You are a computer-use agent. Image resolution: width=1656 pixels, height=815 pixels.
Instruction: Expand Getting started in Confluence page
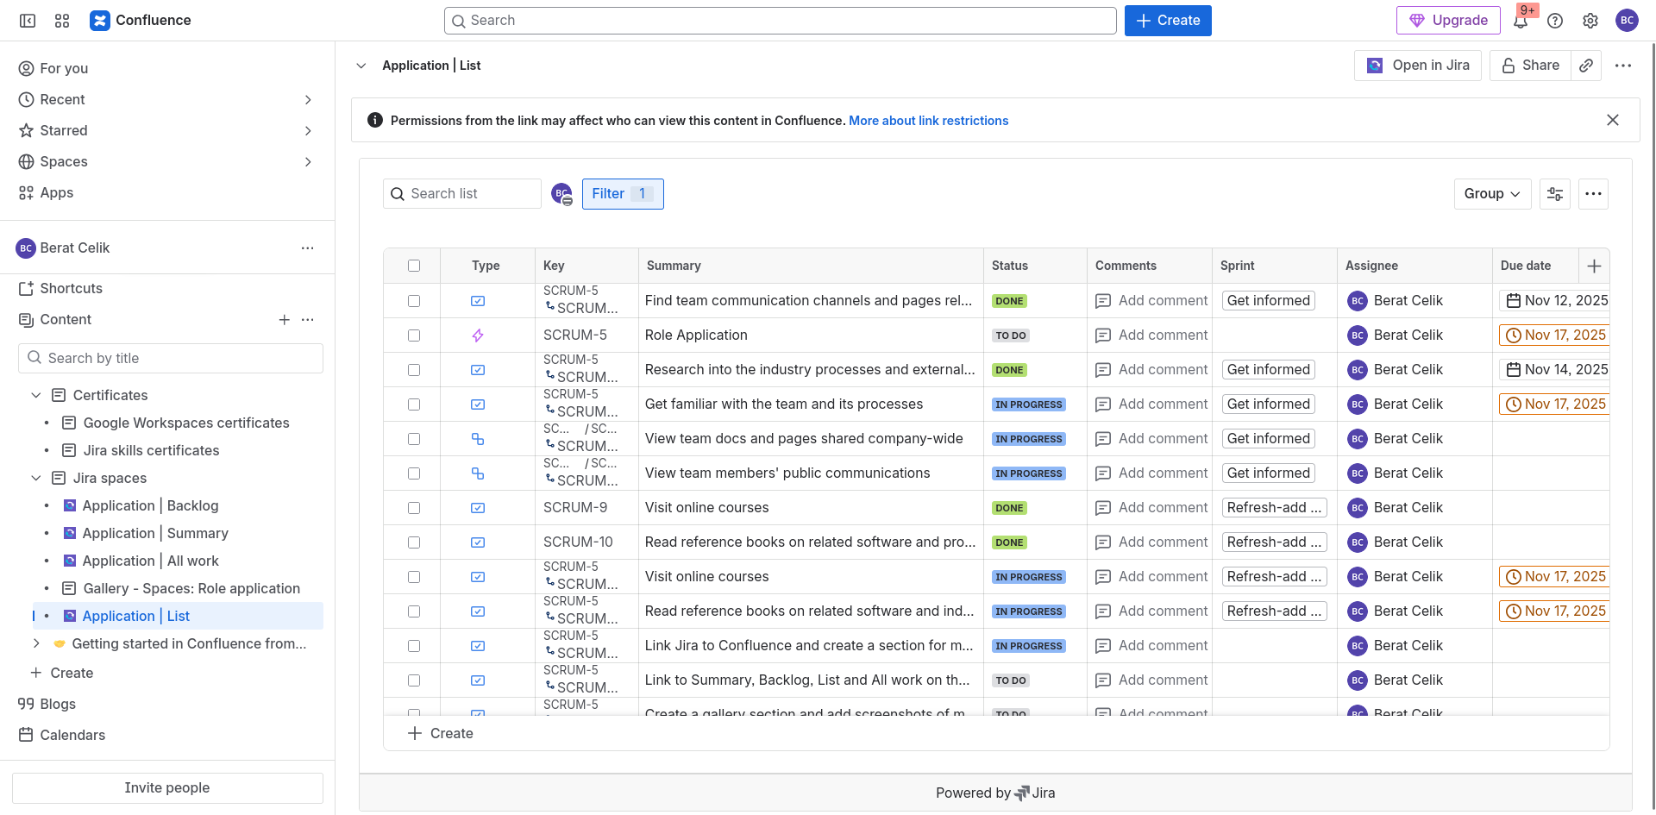tap(36, 643)
